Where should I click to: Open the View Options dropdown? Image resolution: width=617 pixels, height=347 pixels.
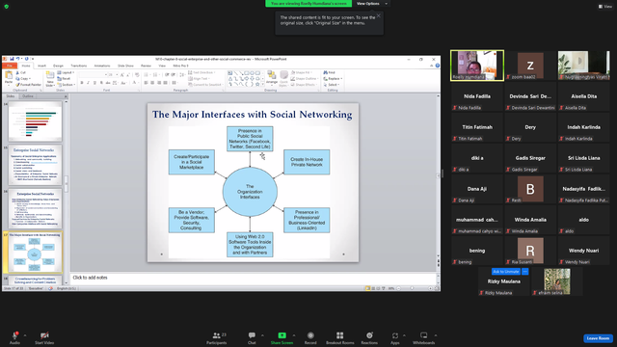tap(372, 4)
